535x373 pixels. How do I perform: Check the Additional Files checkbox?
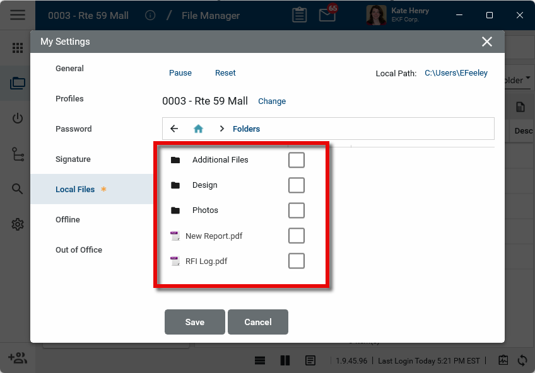click(296, 160)
